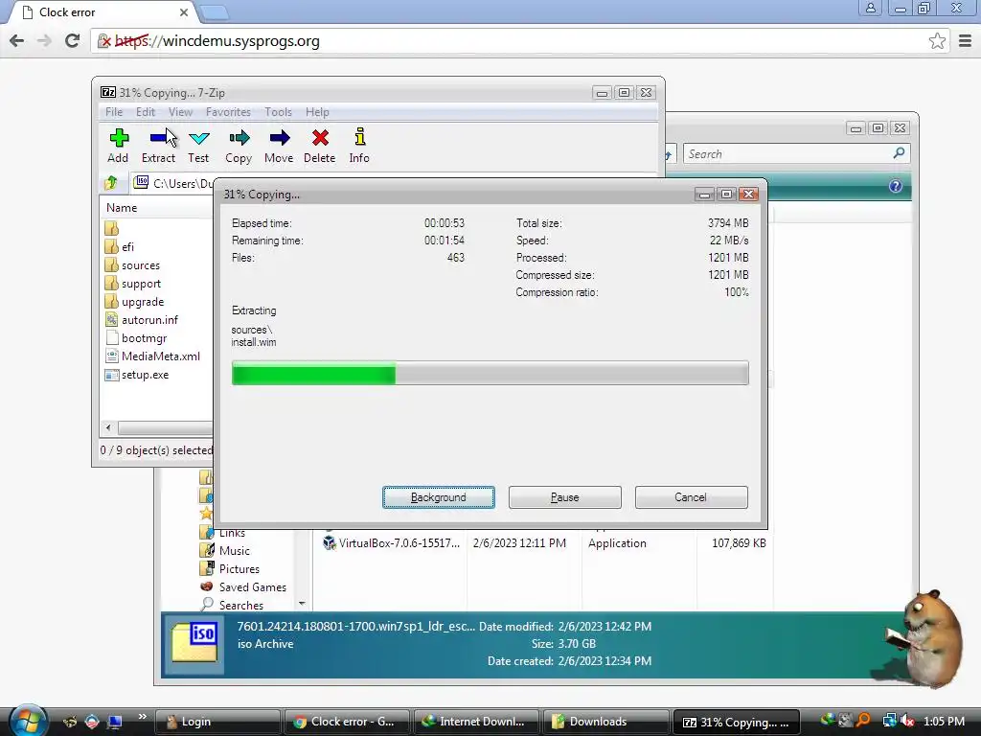The image size is (981, 736).
Task: Open the Chrome hamburger menu
Action: (x=966, y=41)
